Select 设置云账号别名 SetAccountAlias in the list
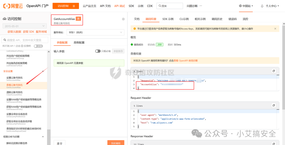This screenshot has width=285, height=145. (24, 79)
